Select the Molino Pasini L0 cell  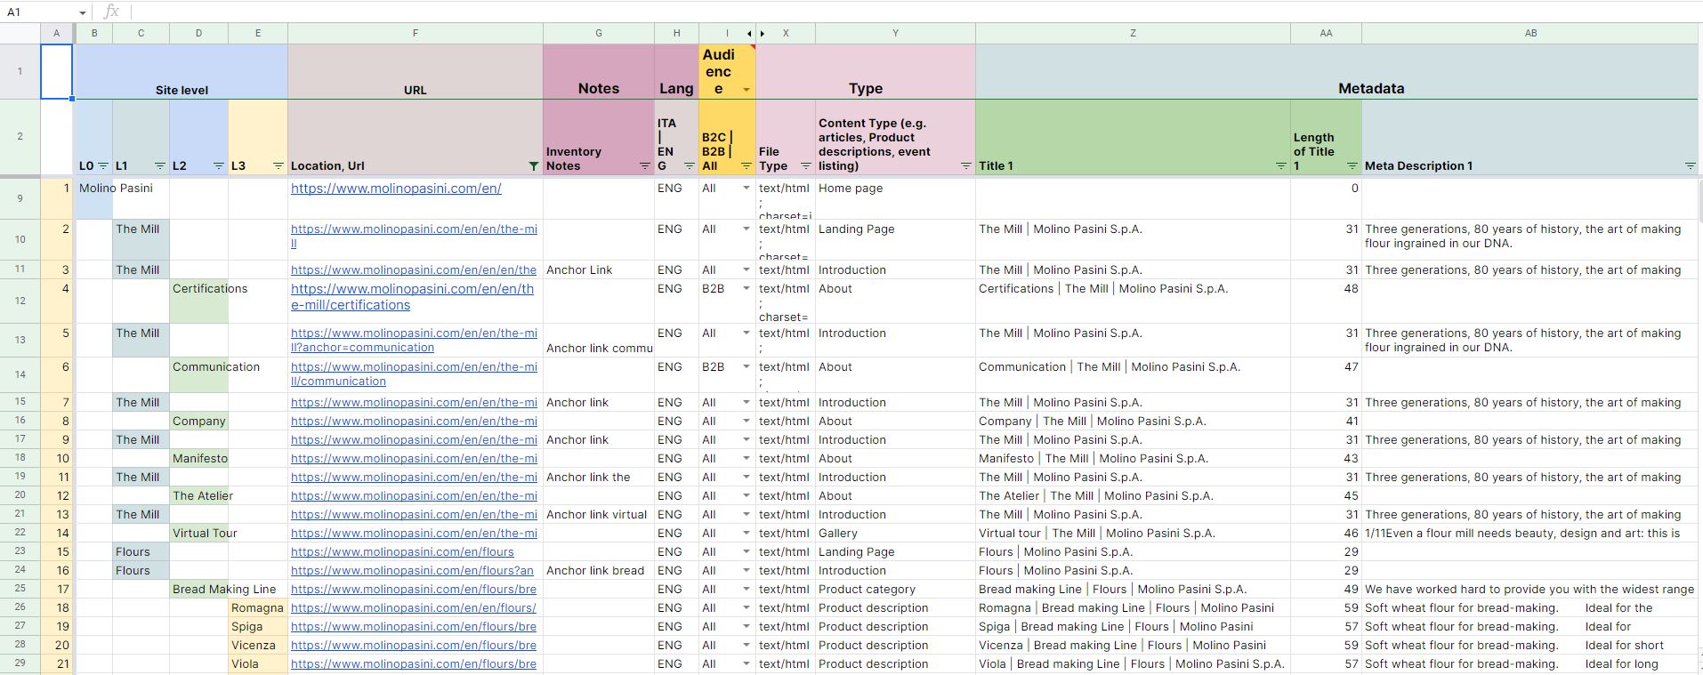pos(94,199)
